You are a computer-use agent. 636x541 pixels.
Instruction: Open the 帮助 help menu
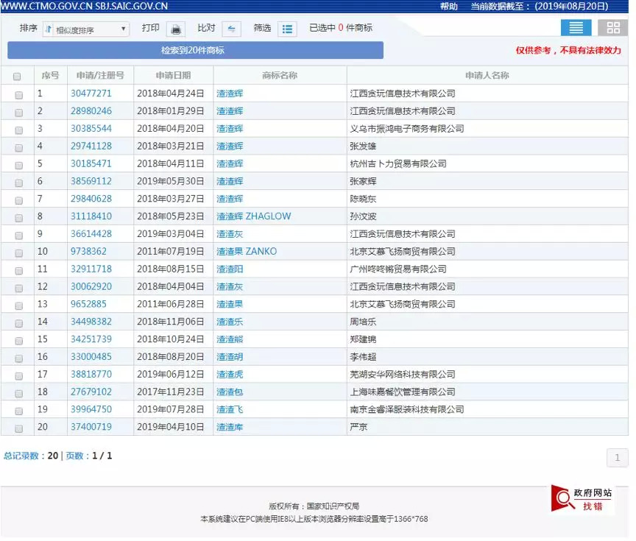pos(448,6)
